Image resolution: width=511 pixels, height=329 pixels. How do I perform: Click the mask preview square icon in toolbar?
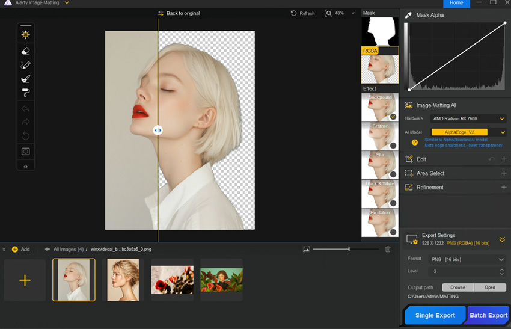pyautogui.click(x=25, y=152)
